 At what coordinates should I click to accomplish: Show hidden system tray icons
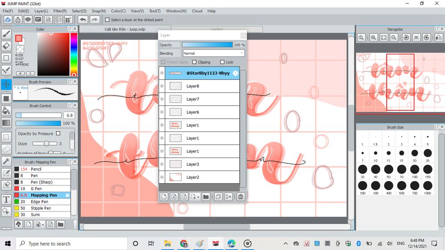click(x=286, y=243)
